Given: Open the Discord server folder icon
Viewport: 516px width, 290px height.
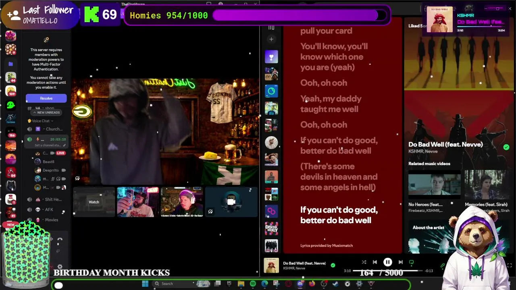Looking at the screenshot, I should click(x=10, y=64).
